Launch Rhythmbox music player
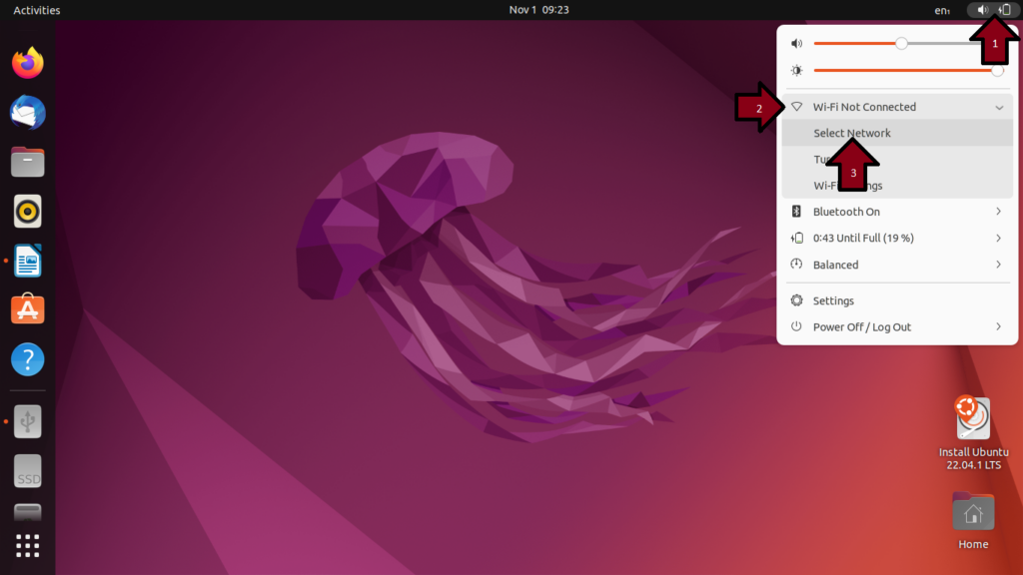 point(27,212)
